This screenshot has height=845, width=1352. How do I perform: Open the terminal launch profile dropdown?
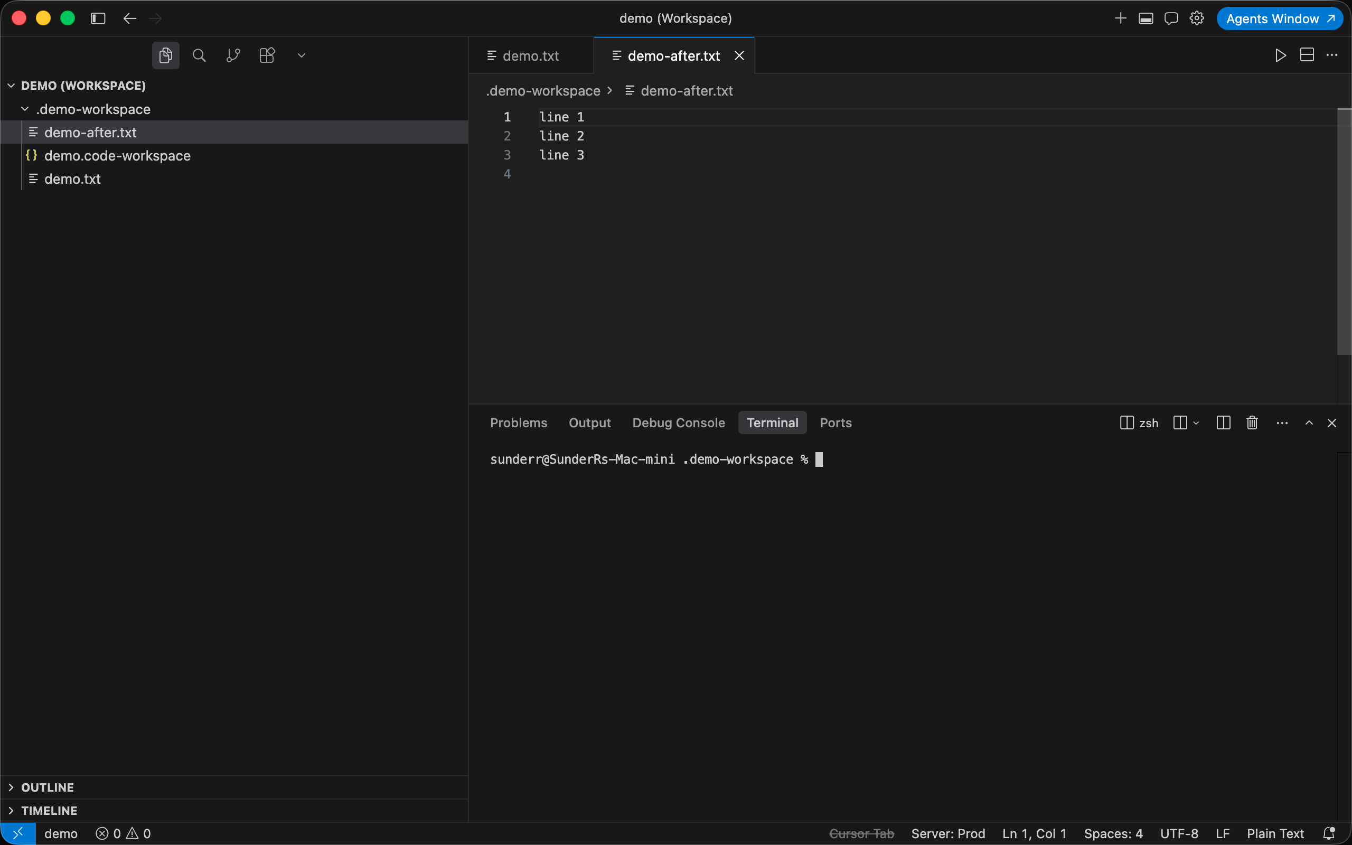tap(1196, 423)
